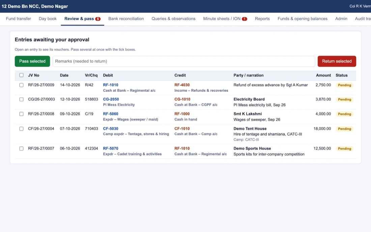Click the red badge on Minute sheets / ION
371x232 pixels.
(245, 19)
